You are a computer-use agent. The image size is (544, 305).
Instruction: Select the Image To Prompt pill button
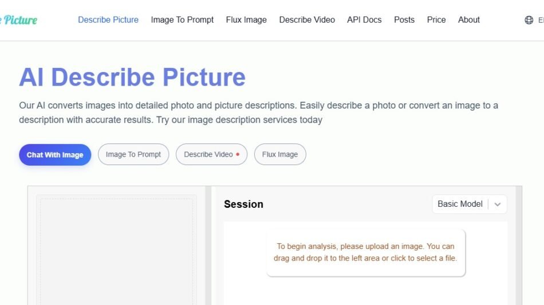coord(133,155)
